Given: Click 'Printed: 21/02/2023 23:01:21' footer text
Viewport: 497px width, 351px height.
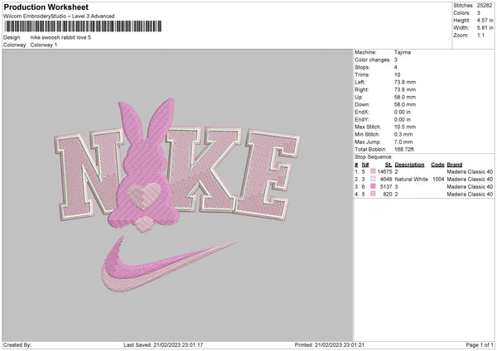Looking at the screenshot, I should tap(330, 344).
